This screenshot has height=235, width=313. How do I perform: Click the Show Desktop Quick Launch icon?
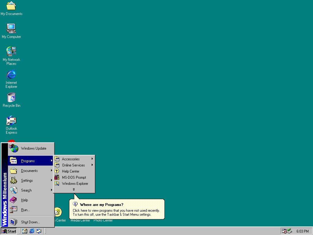point(24,231)
